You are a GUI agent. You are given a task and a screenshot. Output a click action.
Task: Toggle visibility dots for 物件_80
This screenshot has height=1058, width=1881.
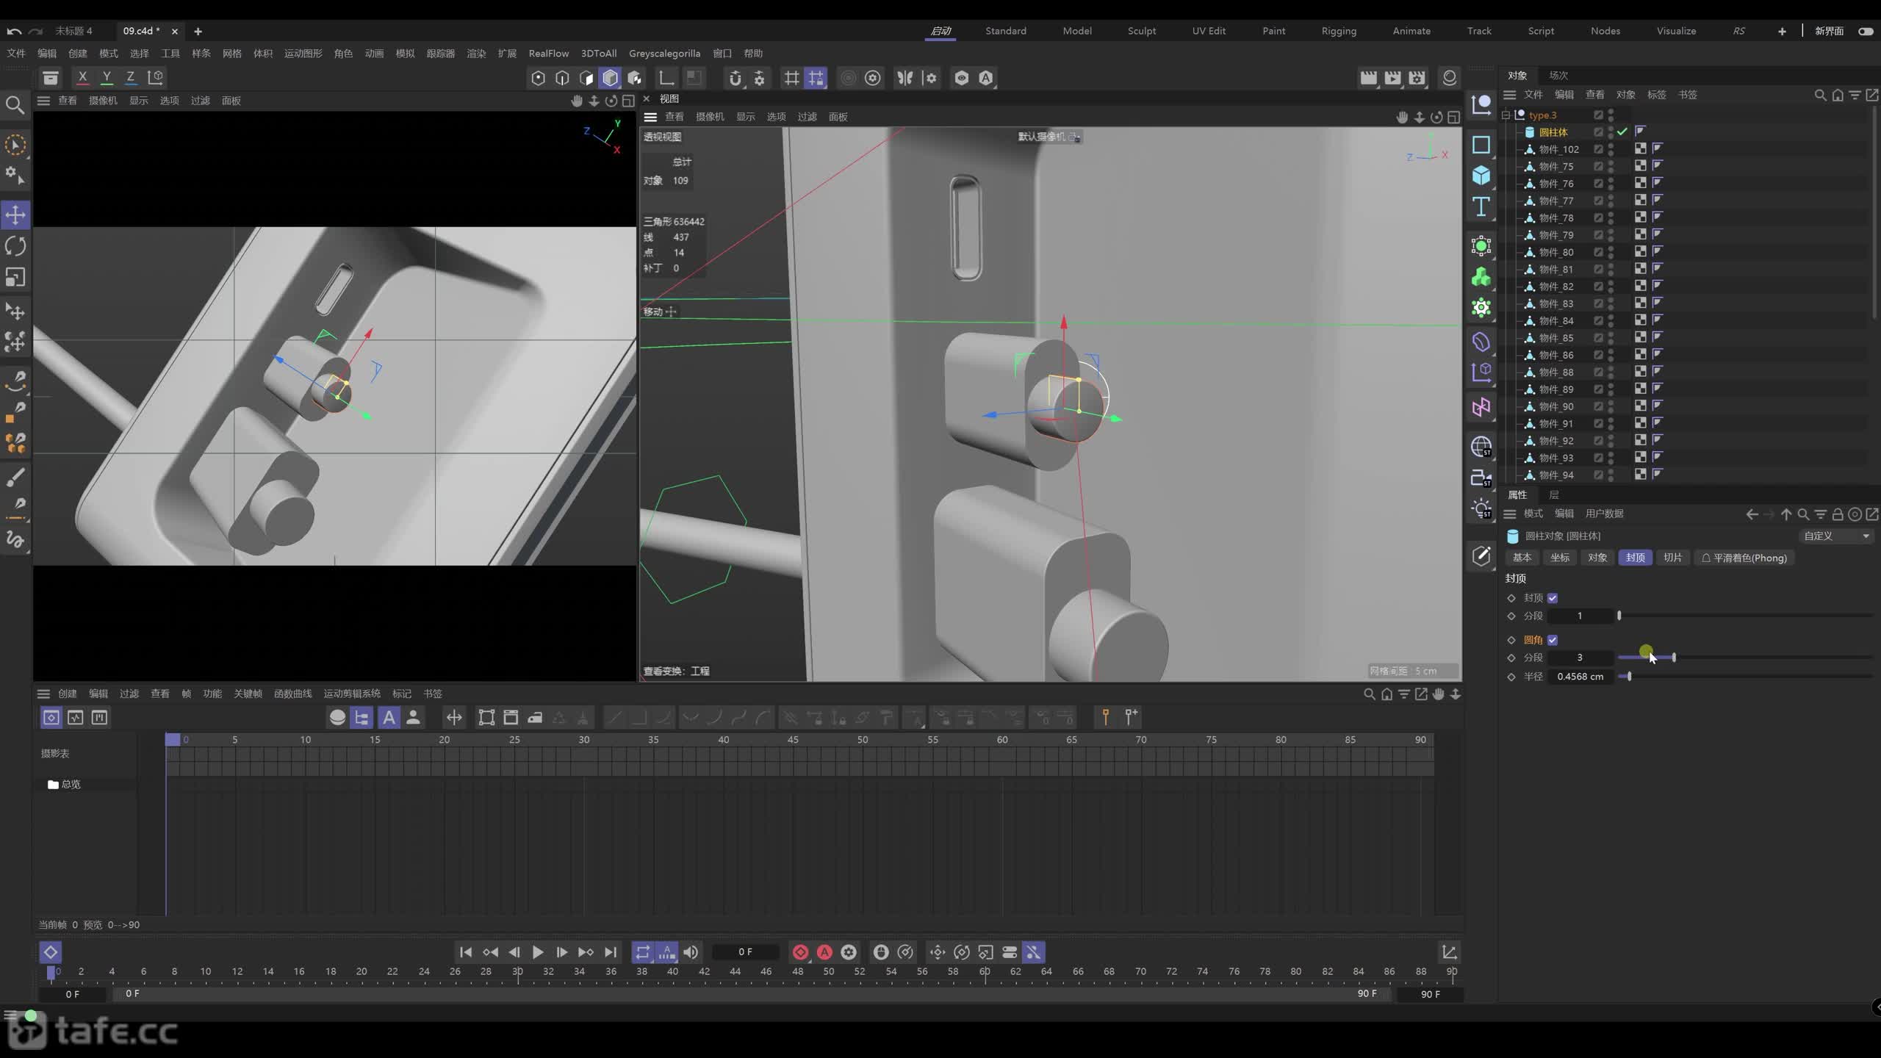coord(1611,252)
